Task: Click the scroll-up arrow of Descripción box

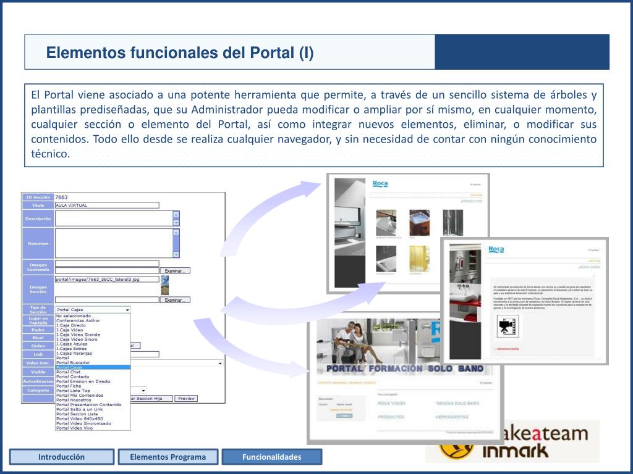Action: coord(176,214)
